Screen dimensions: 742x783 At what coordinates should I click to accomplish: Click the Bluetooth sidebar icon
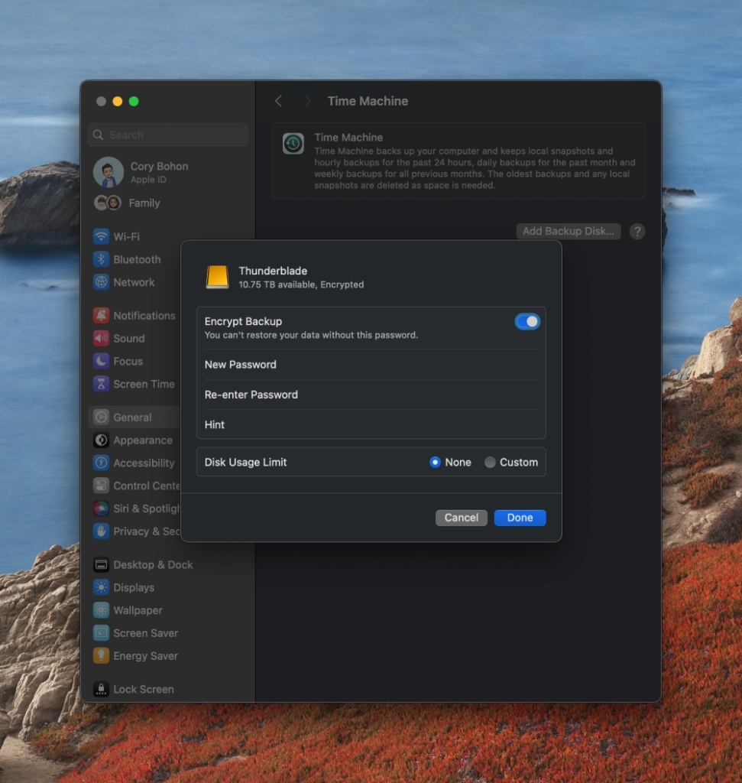[100, 259]
